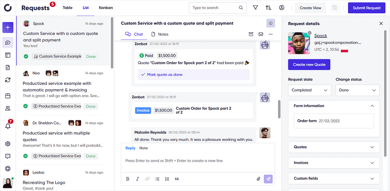390x191 pixels.
Task: Open Dr. Sheldon's multiple quotes request
Action: point(64,140)
